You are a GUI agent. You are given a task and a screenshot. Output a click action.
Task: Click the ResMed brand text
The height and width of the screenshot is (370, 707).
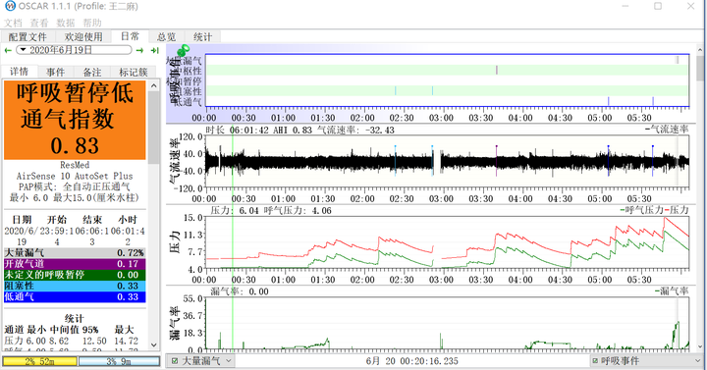point(75,165)
